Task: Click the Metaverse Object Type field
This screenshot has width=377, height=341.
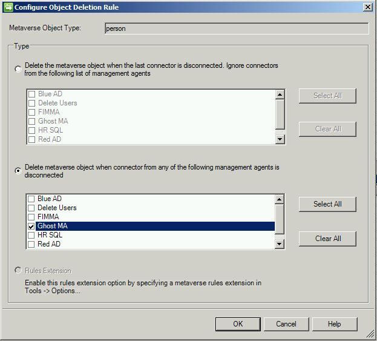Action: coord(237,28)
